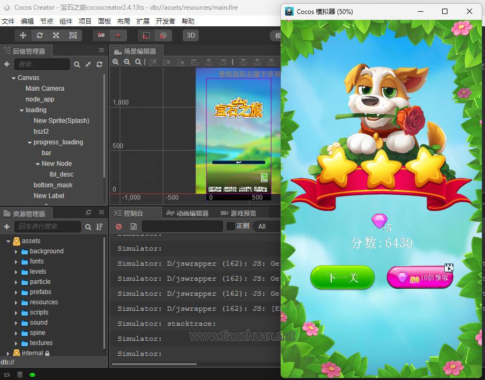Select the Move transform tool
The width and height of the screenshot is (485, 380).
22,35
